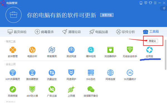The width and height of the screenshot is (167, 103).
Task: Open 网速保护 tool
Action: [71, 75]
